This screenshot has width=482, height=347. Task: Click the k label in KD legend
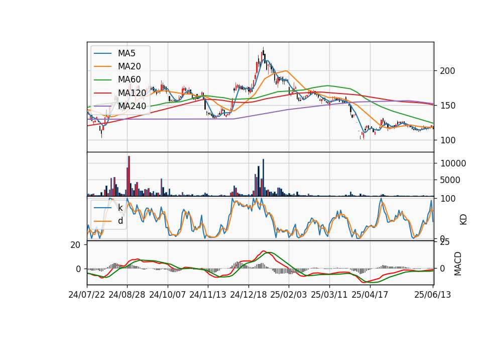point(120,208)
